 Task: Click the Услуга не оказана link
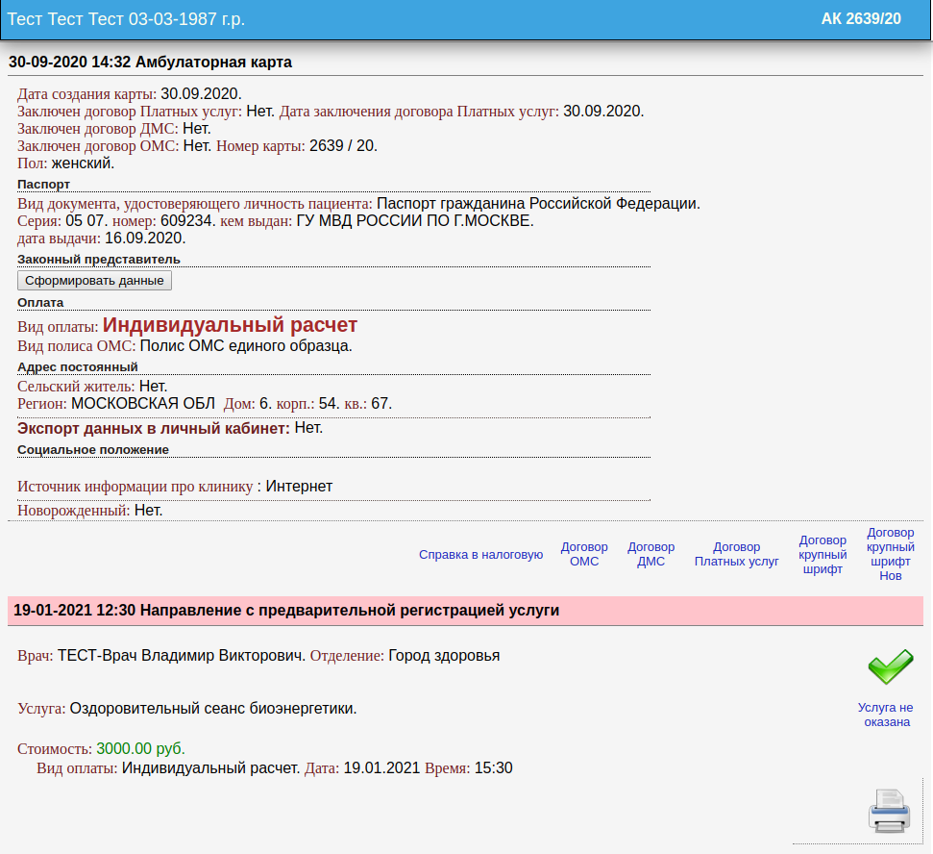pos(885,715)
